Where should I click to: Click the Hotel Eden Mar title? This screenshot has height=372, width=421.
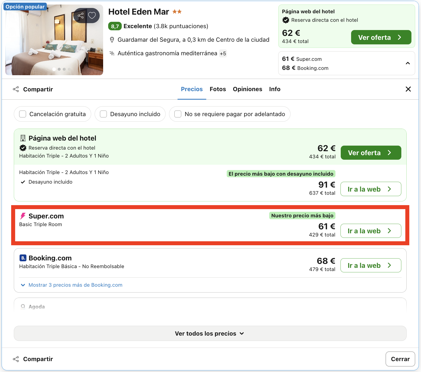[138, 12]
